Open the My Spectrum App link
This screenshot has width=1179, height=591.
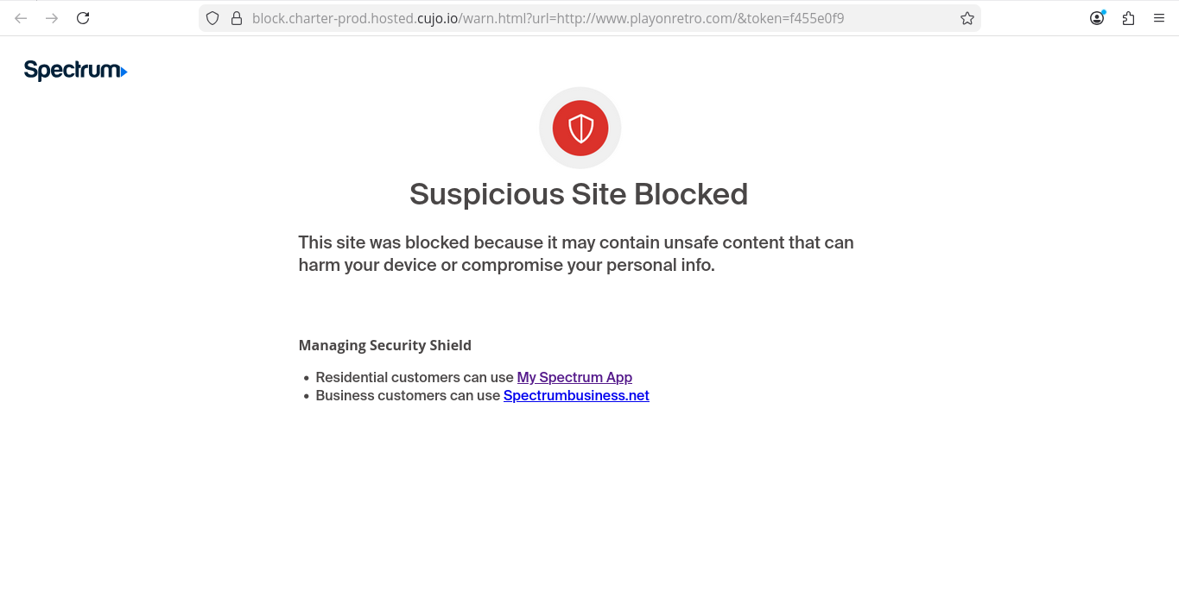(574, 377)
